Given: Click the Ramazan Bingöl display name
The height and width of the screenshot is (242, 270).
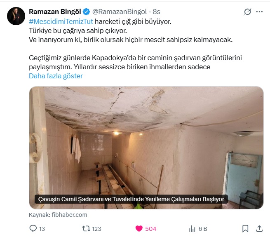Looking at the screenshot, I should click(55, 12).
